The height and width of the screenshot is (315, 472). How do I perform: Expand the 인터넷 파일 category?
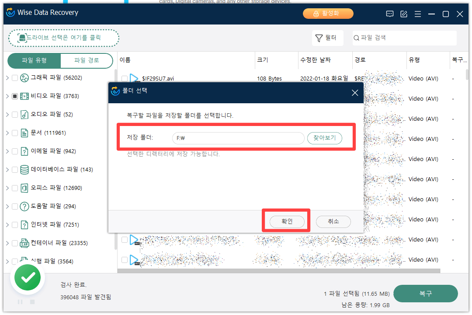click(x=7, y=224)
